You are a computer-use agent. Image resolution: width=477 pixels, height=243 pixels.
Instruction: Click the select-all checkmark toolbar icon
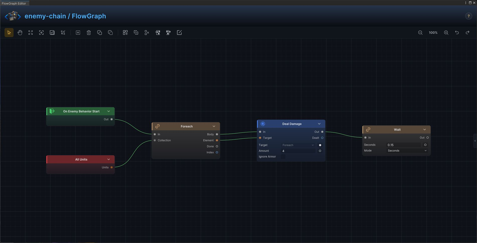click(x=52, y=33)
